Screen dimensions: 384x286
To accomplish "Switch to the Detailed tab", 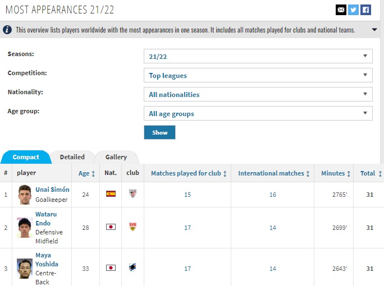I will click(x=72, y=157).
